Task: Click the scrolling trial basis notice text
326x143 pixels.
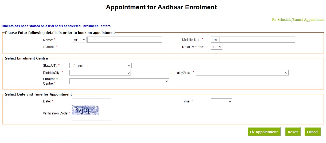Action: pyautogui.click(x=56, y=26)
